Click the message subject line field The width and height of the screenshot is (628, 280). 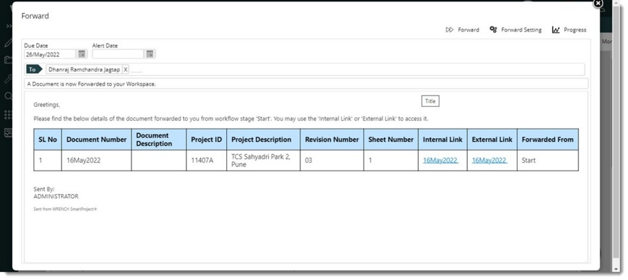click(304, 84)
